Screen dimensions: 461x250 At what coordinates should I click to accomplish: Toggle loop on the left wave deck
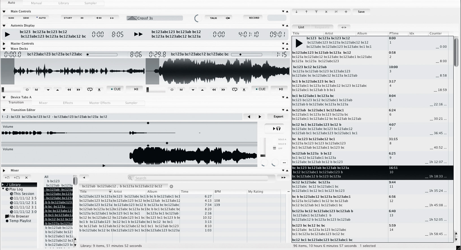point(90,90)
